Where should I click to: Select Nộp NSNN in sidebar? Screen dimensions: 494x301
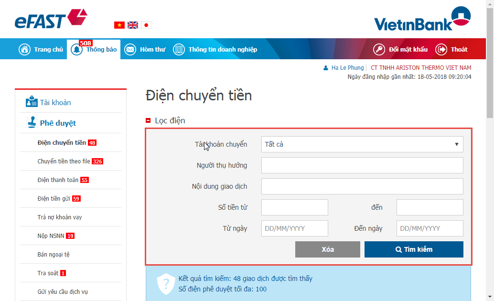[51, 236]
